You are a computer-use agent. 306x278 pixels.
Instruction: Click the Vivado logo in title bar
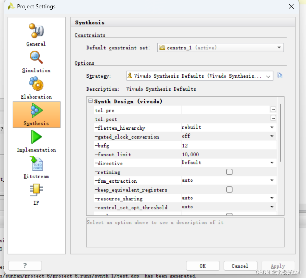(11, 7)
